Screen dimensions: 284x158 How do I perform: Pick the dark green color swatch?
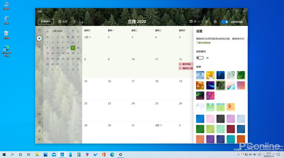pos(200,129)
